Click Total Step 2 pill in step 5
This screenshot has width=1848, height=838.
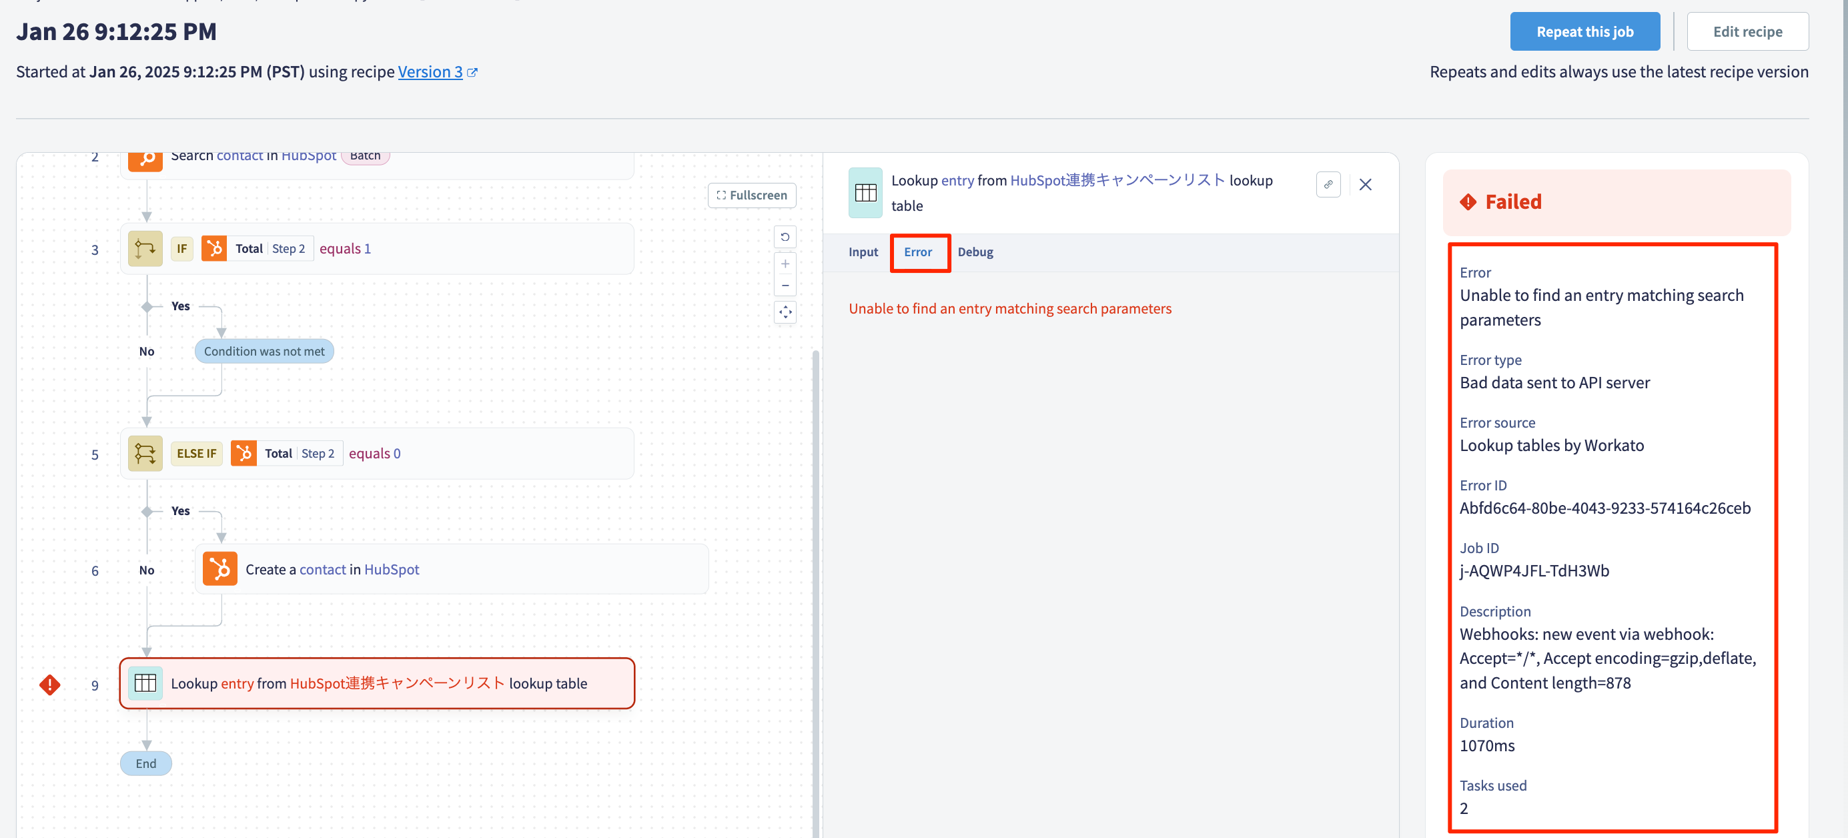tap(299, 454)
